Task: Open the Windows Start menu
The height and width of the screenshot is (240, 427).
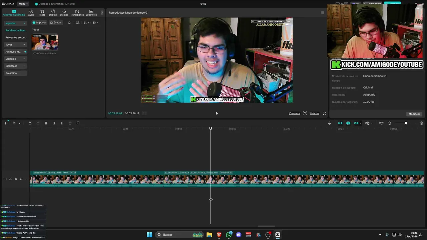Action: pyautogui.click(x=149, y=235)
